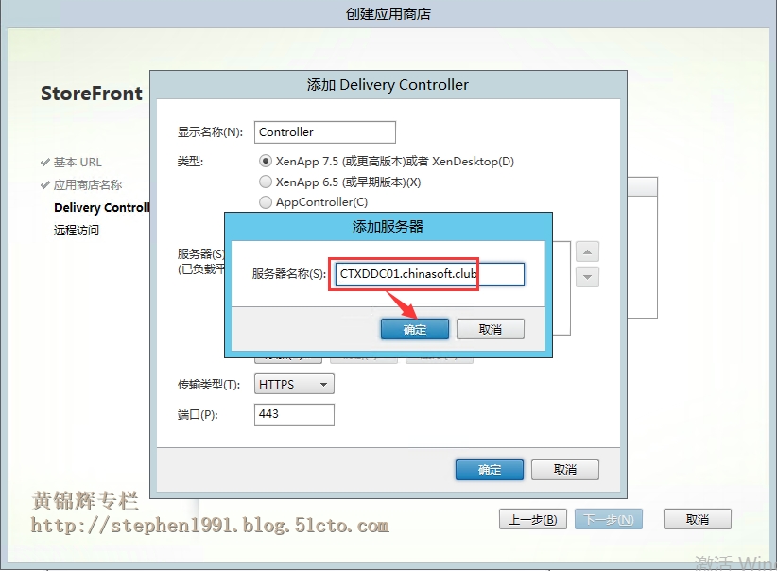Screen dimensions: 777x571
Task: Click the checkmark icon beside 基本 URL
Action: (45, 162)
